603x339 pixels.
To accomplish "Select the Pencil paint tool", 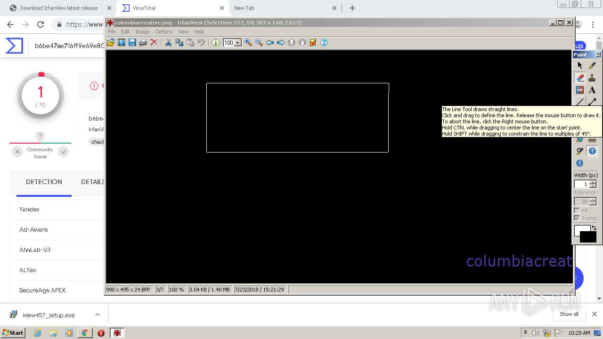I will point(592,65).
